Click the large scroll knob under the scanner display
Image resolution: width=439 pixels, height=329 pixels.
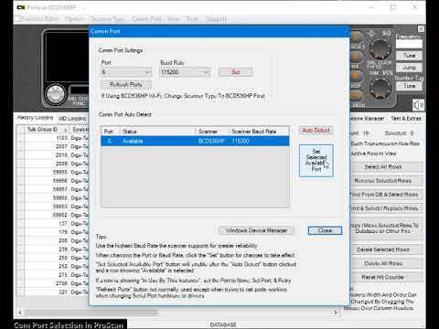tap(56, 94)
